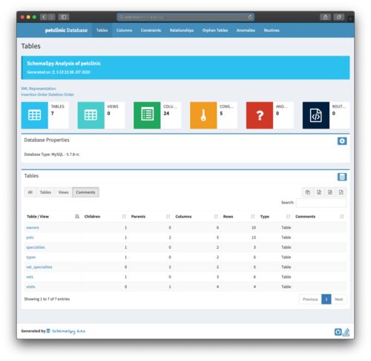Click the orange Constraints key icon tile
The image size is (371, 361).
click(203, 115)
